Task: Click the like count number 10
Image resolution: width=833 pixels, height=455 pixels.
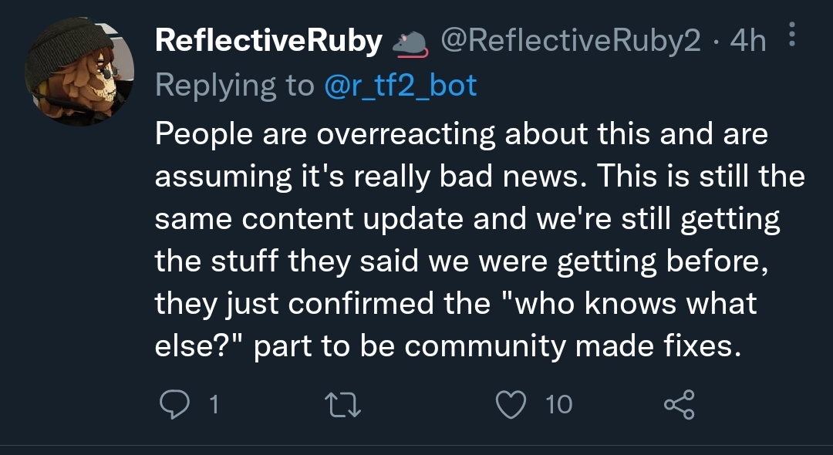Action: (559, 405)
